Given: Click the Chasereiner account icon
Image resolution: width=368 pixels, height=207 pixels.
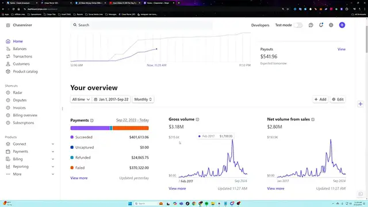Looking at the screenshot, I should point(8,25).
